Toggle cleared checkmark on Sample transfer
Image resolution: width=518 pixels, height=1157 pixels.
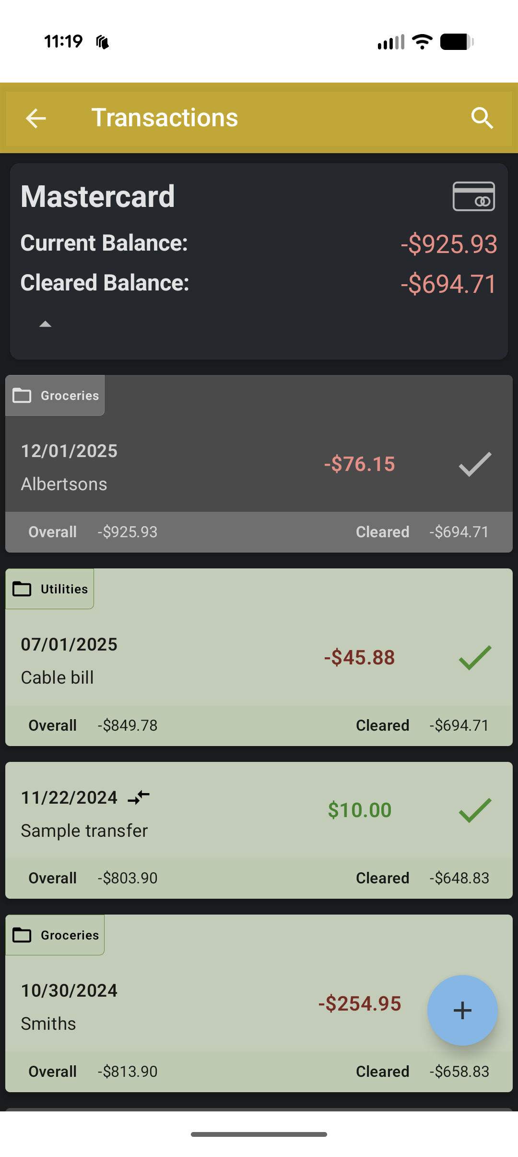[x=475, y=810]
